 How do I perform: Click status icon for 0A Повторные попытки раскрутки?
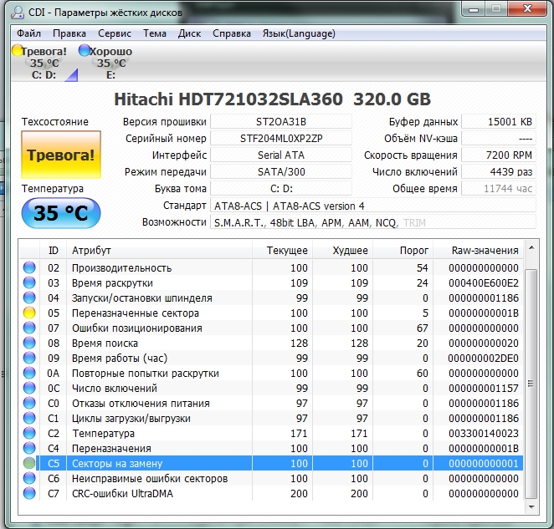click(x=29, y=373)
